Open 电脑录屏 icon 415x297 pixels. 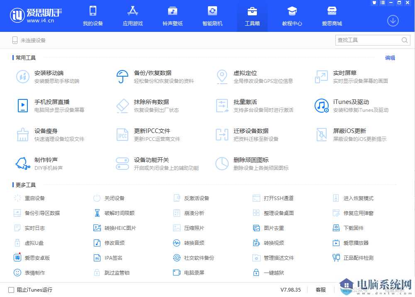pos(176,273)
